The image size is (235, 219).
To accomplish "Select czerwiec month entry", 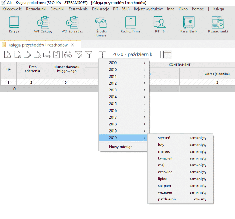I will tap(180, 172).
